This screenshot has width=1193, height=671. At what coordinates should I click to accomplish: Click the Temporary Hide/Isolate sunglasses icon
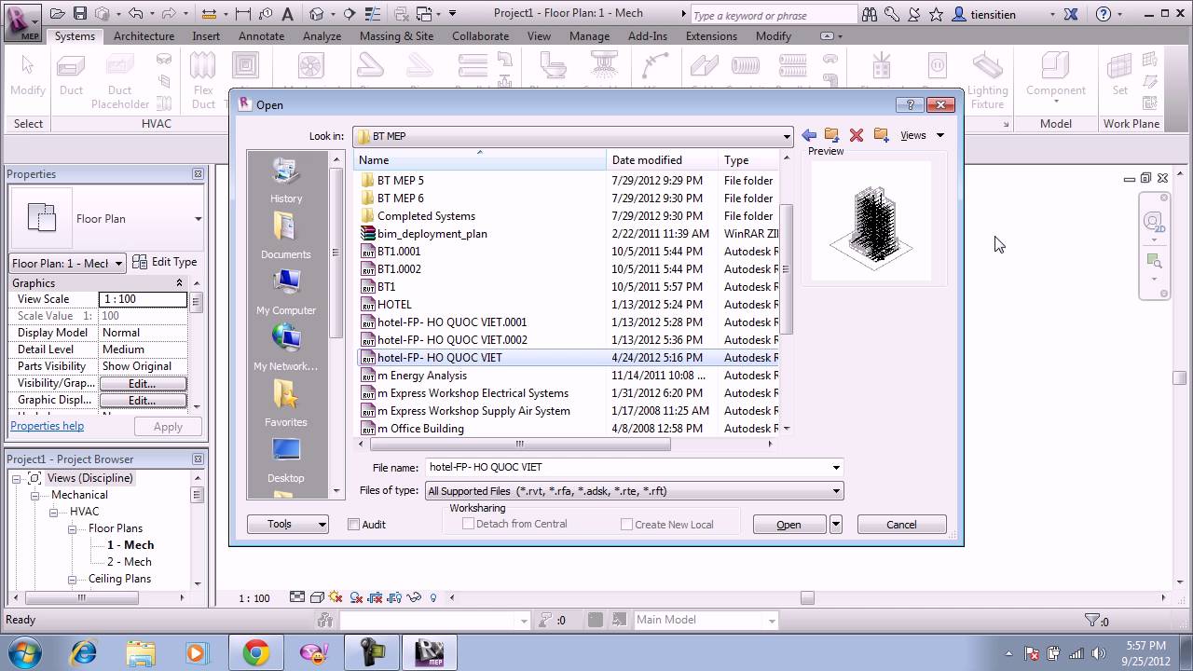click(x=414, y=597)
